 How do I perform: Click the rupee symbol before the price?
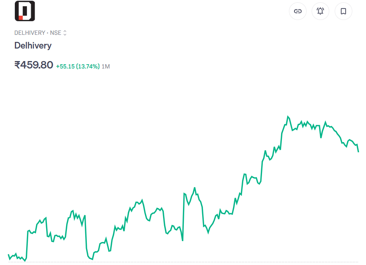click(x=17, y=65)
